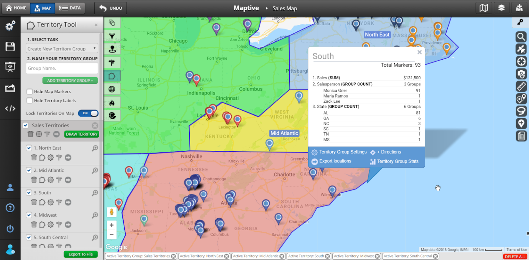Remove the Active Territory: North East tag
The height and width of the screenshot is (260, 529).
click(226, 256)
